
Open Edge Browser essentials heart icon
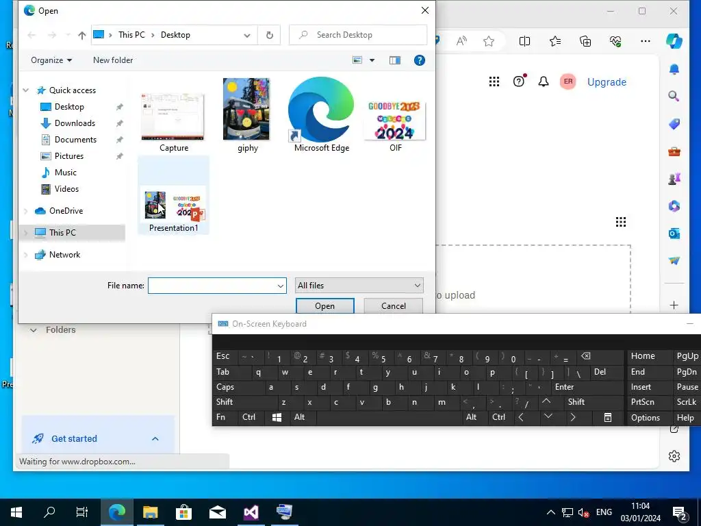pyautogui.click(x=615, y=42)
